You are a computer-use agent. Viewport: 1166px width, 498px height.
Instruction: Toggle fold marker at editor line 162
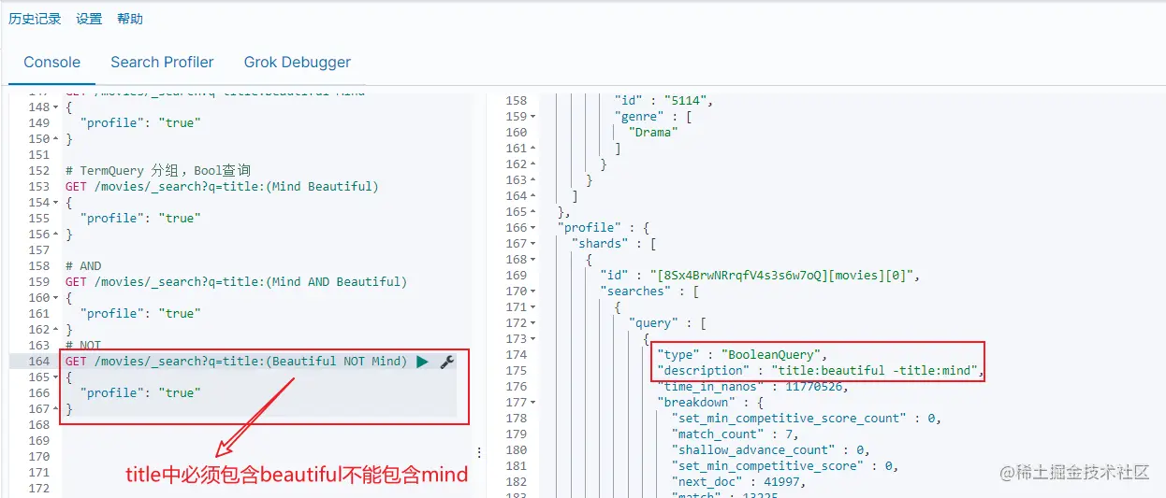click(x=56, y=330)
